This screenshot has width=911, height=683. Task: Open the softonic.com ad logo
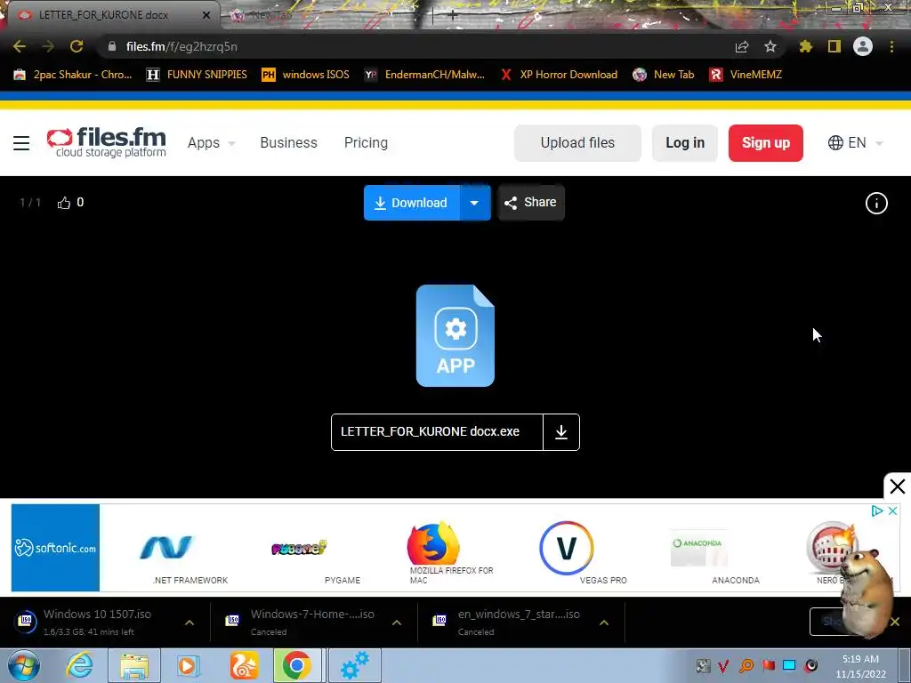pos(55,548)
